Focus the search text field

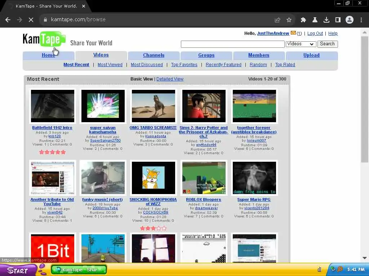coord(232,44)
